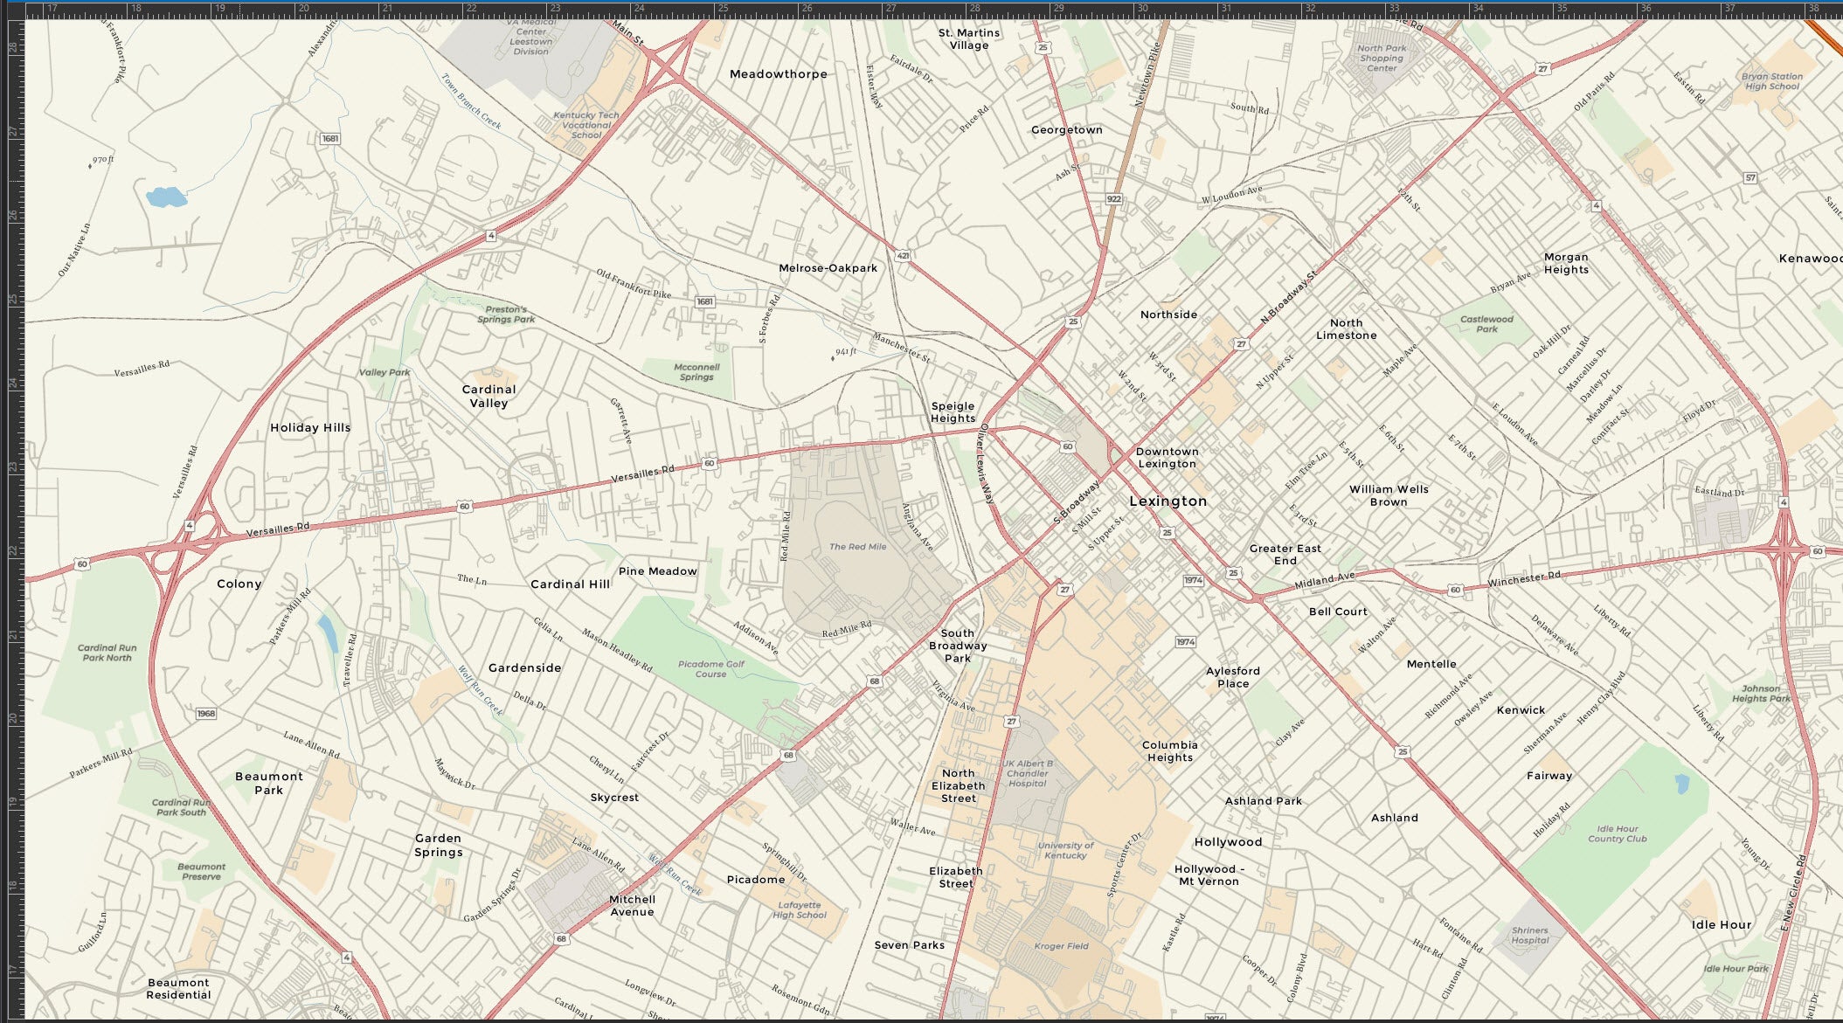Image resolution: width=1843 pixels, height=1023 pixels.
Task: Click the Downtown Lexington label
Action: (1167, 458)
